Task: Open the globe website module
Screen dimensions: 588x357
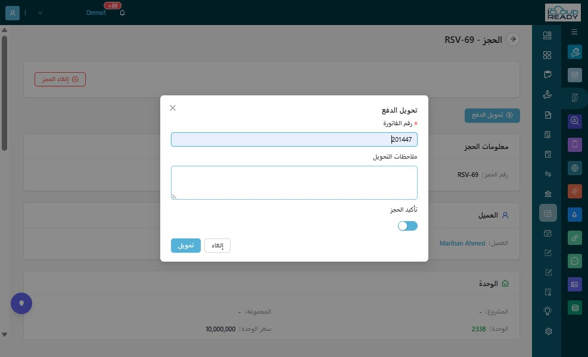Action: [x=574, y=168]
